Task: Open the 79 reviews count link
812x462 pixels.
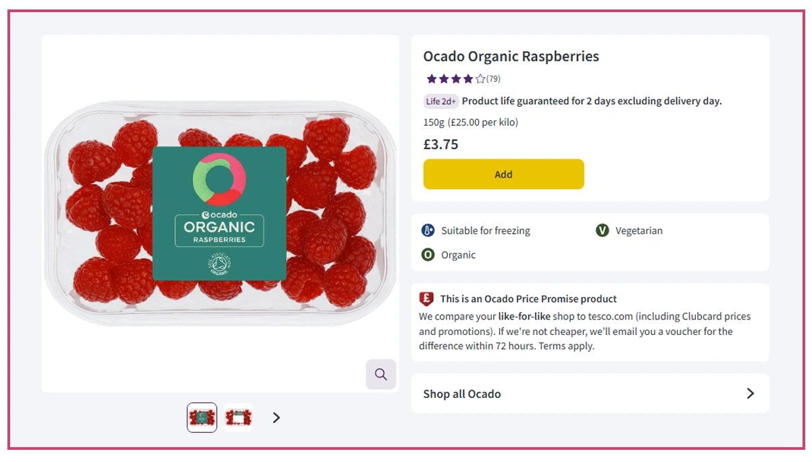Action: click(x=493, y=79)
